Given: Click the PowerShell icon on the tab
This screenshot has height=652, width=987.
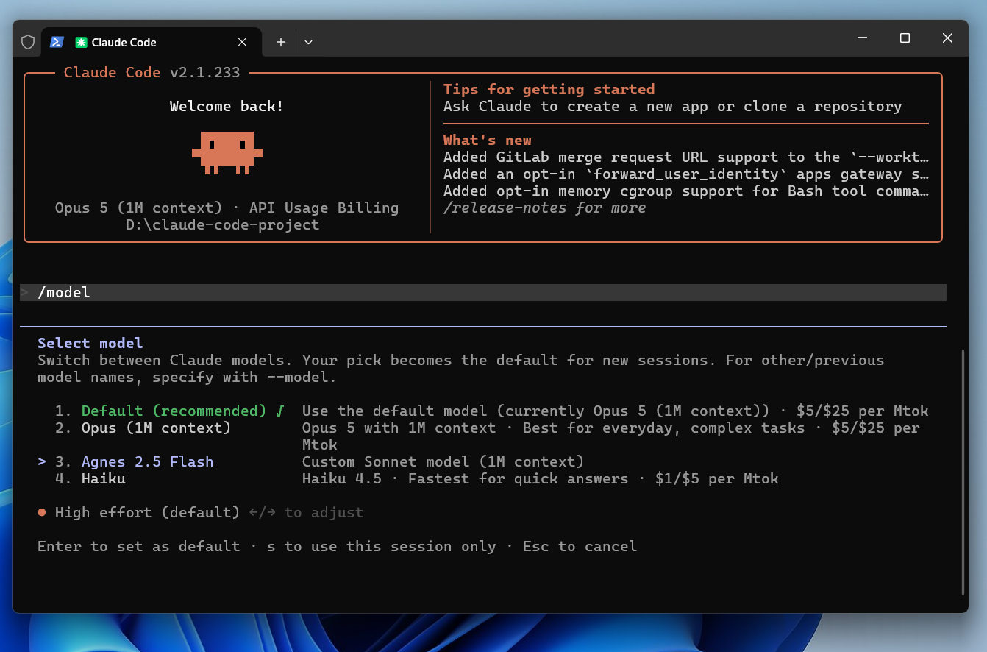Looking at the screenshot, I should [x=57, y=42].
